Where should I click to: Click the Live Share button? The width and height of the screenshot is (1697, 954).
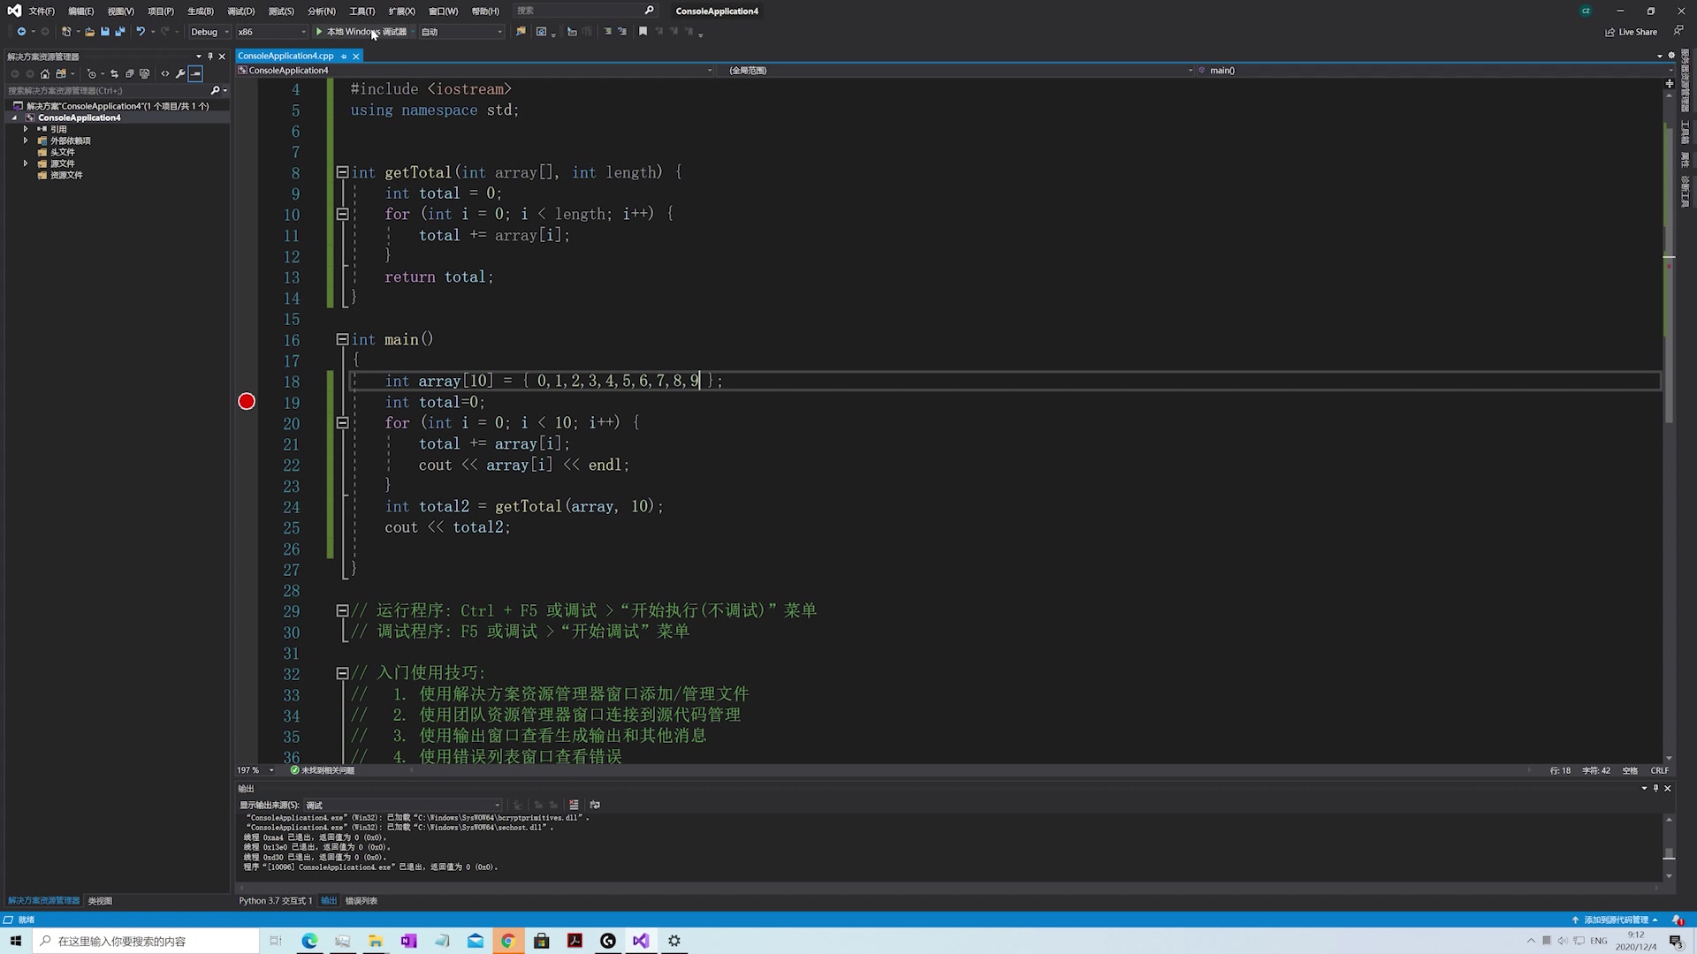pos(1632,32)
